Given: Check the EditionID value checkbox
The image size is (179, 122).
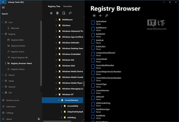Looking at the screenshot, I should pyautogui.click(x=93, y=98).
